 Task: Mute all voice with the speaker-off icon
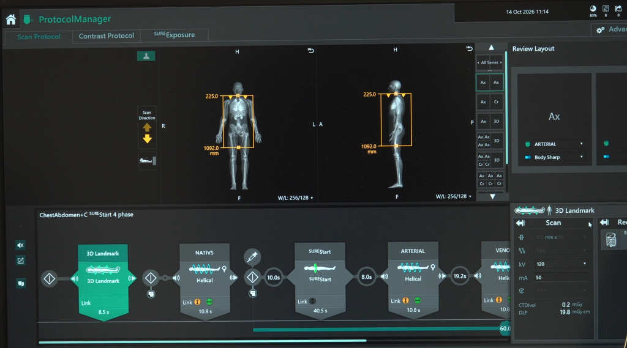(x=20, y=245)
